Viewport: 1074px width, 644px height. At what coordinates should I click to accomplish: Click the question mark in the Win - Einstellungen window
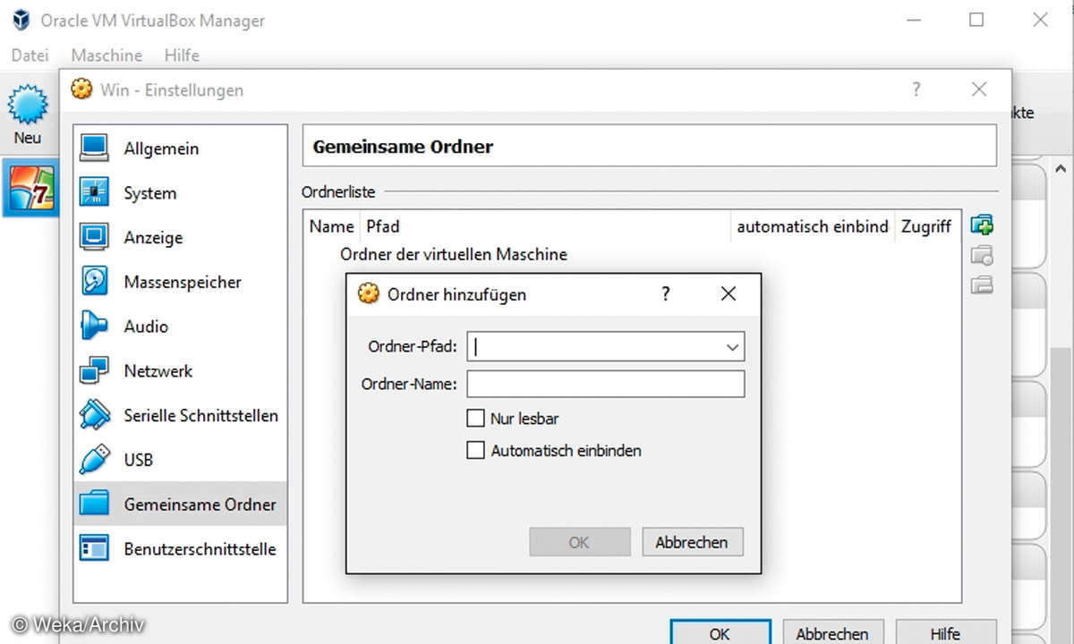pyautogui.click(x=916, y=89)
